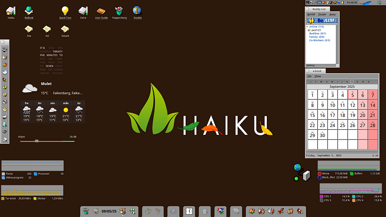Viewport: 386px width, 217px height.
Task: Launch the Dooble browser icon
Action: (x=137, y=11)
